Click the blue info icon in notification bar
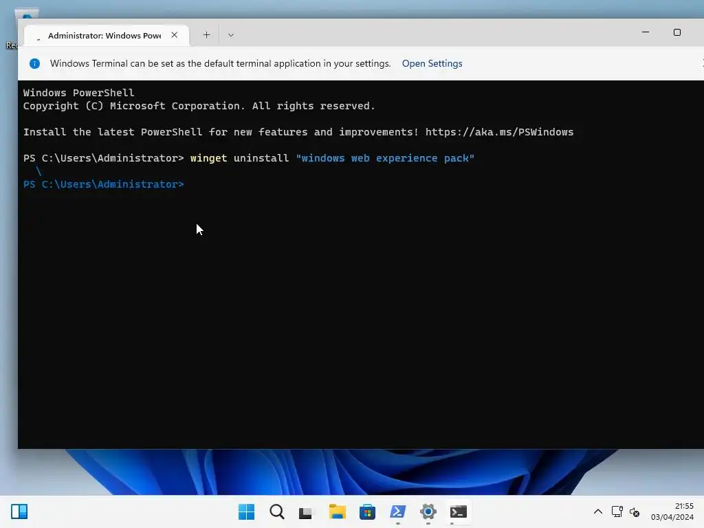This screenshot has height=528, width=704. (34, 63)
